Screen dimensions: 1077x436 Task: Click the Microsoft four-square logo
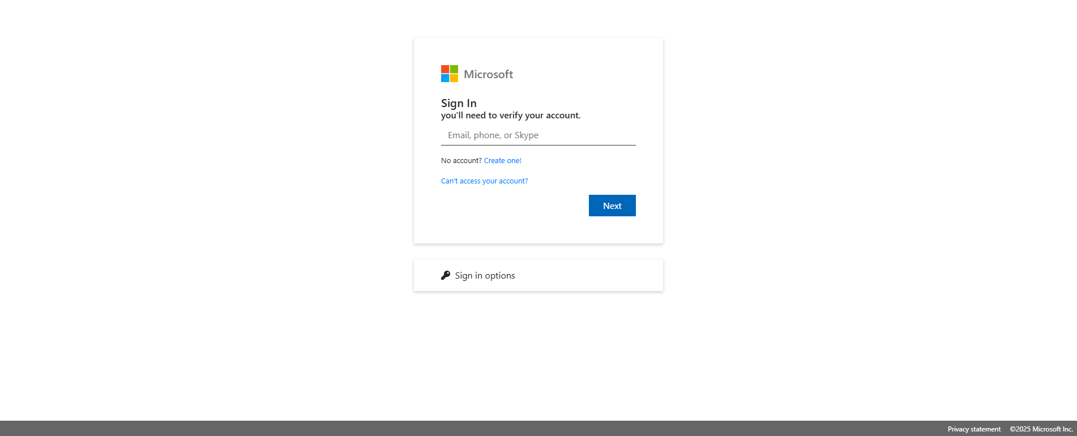[x=450, y=74]
